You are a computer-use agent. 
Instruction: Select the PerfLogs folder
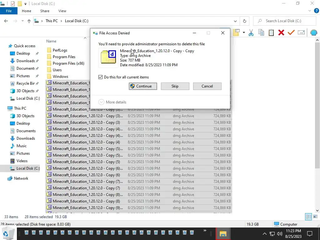click(60, 50)
